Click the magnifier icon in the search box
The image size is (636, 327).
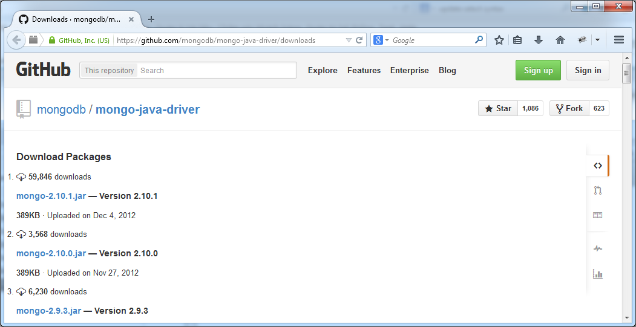coord(479,40)
